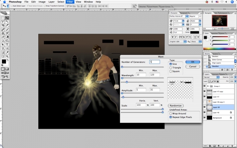This screenshot has width=237, height=148.
Task: Select the Sine wave type
Action: [x=171, y=64]
